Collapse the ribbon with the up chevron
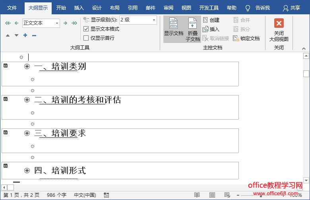 (304, 49)
